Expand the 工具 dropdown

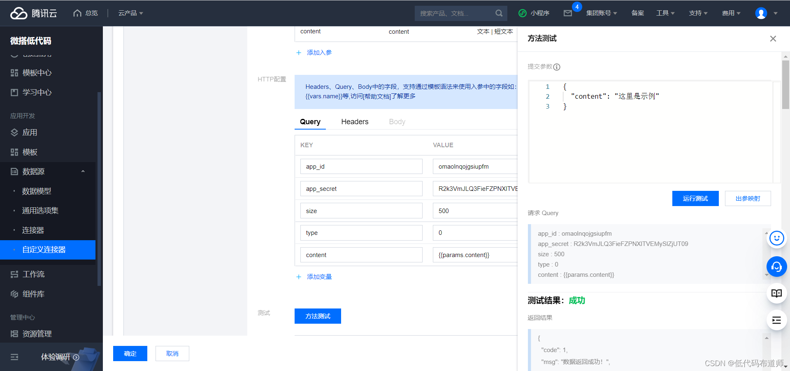coord(665,13)
